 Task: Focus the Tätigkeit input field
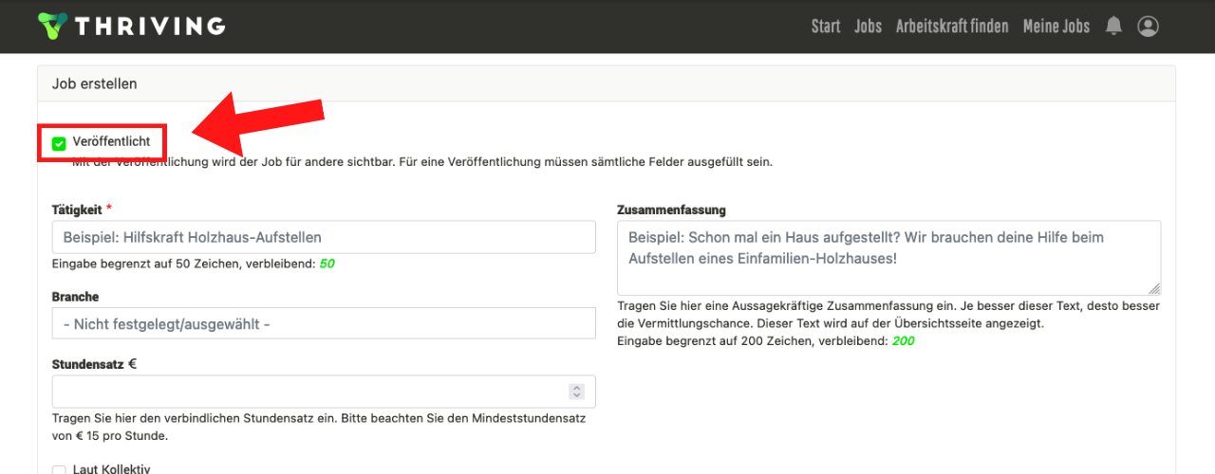324,237
